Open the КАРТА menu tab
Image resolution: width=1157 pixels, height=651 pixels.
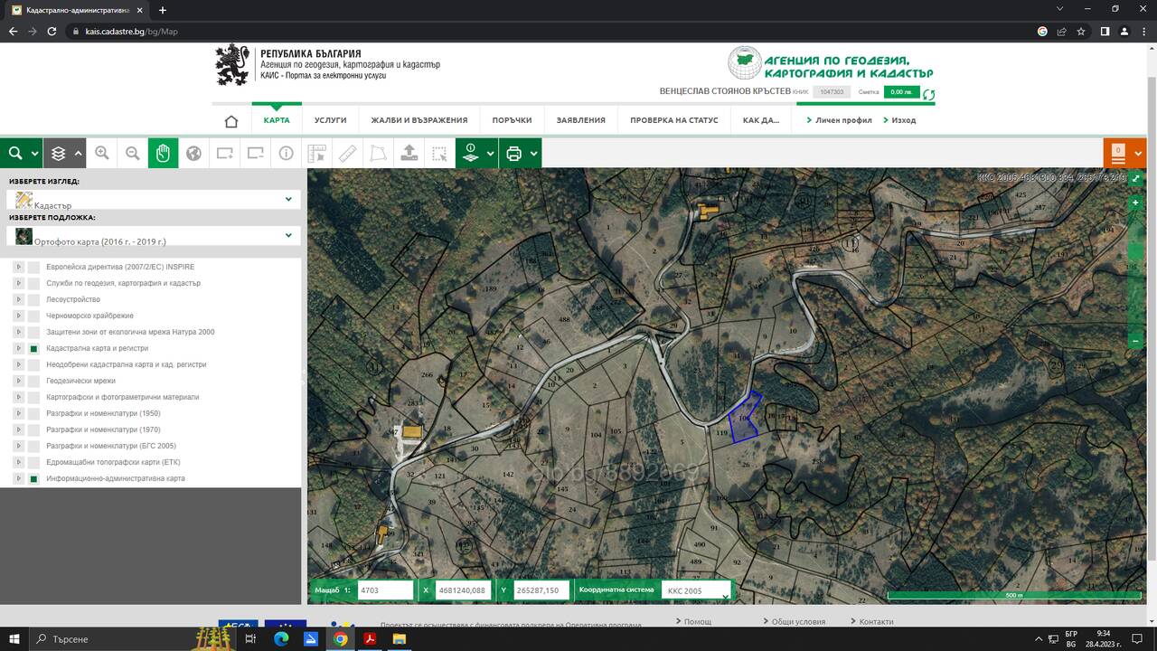[277, 120]
